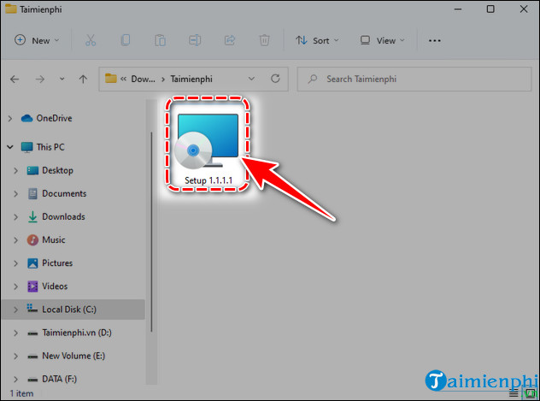Image resolution: width=540 pixels, height=401 pixels.
Task: Select New Volume (E:) drive
Action: (66, 356)
